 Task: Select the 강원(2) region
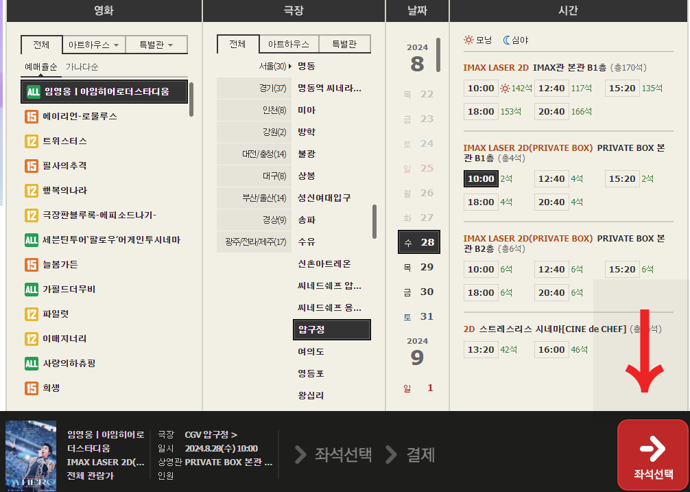(254, 132)
